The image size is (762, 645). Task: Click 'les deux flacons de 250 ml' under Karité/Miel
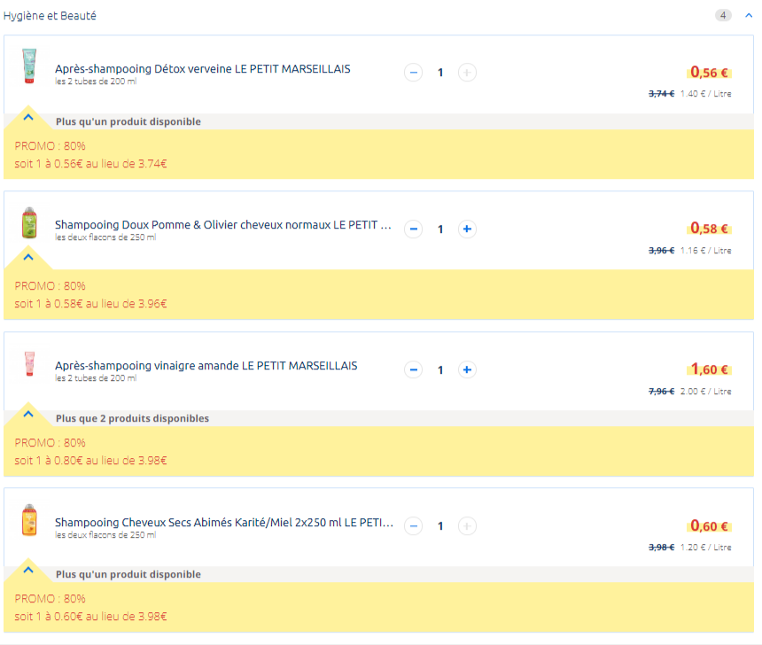[x=105, y=534]
